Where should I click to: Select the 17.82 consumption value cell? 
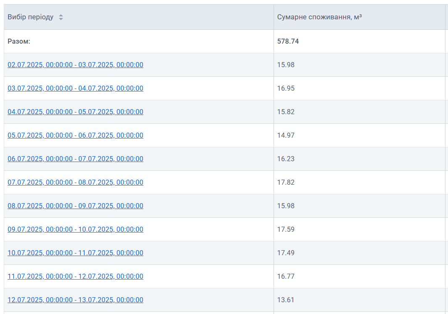[286, 182]
